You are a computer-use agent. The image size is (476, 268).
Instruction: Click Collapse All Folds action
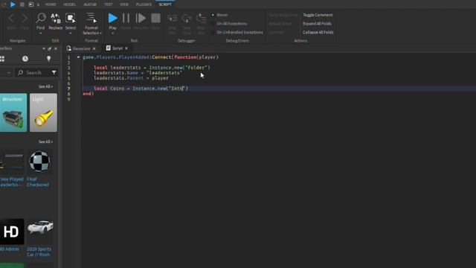pyautogui.click(x=318, y=32)
